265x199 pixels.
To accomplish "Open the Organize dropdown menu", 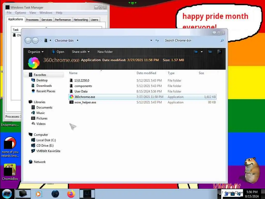I will 36,52.
